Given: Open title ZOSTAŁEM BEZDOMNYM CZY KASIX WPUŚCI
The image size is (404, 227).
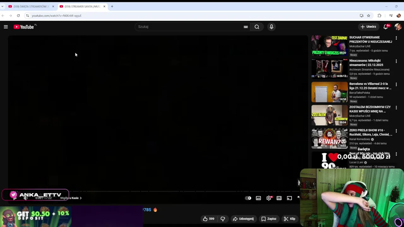Looking at the screenshot, I should coord(370,109).
